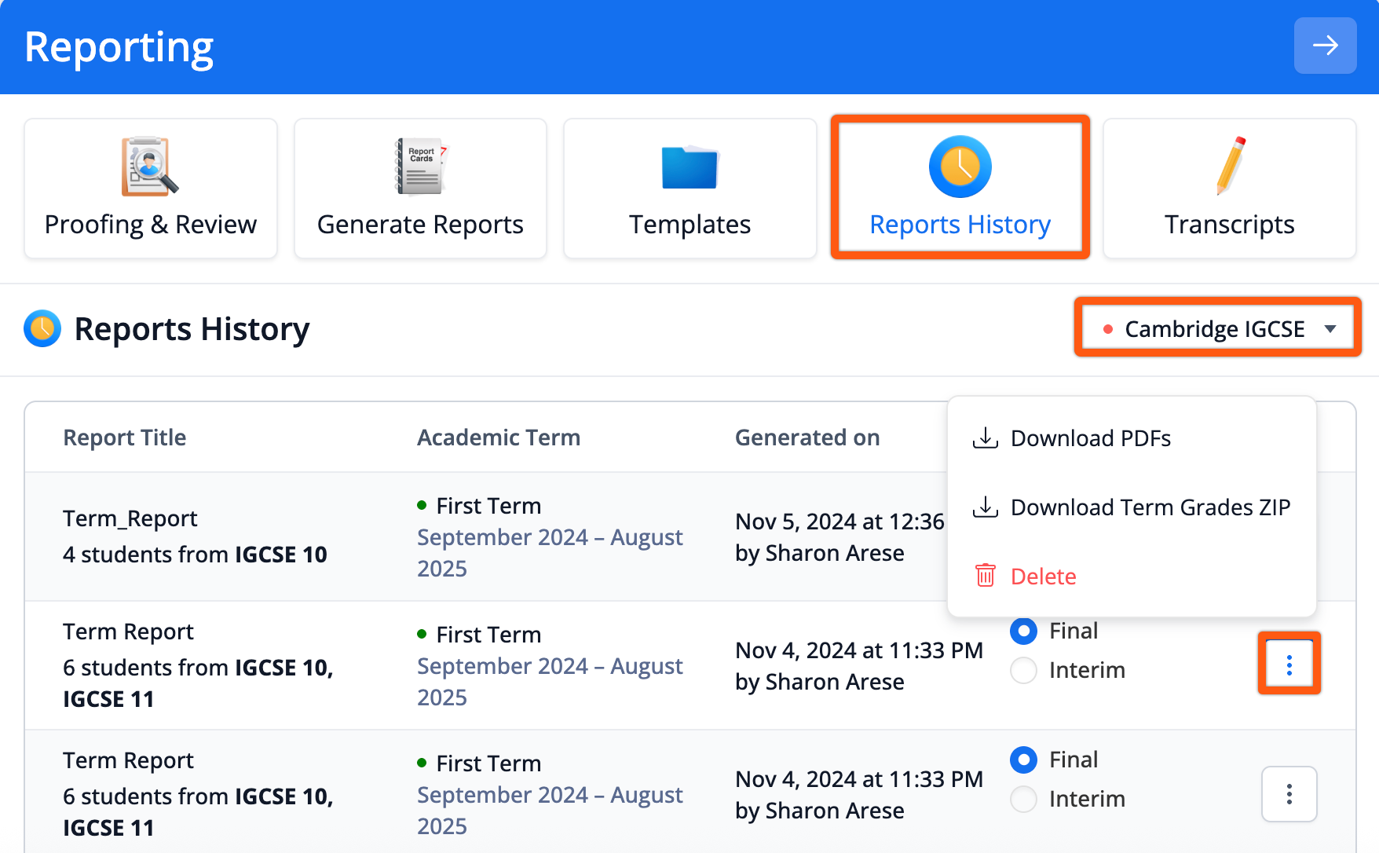
Task: Open Generate Reports via report cards icon
Action: click(x=420, y=166)
